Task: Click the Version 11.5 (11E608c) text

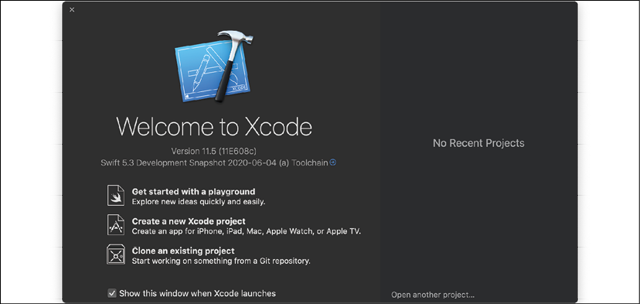Action: point(214,151)
